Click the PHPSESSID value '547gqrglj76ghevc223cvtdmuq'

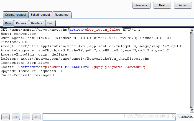[x=116, y=67]
